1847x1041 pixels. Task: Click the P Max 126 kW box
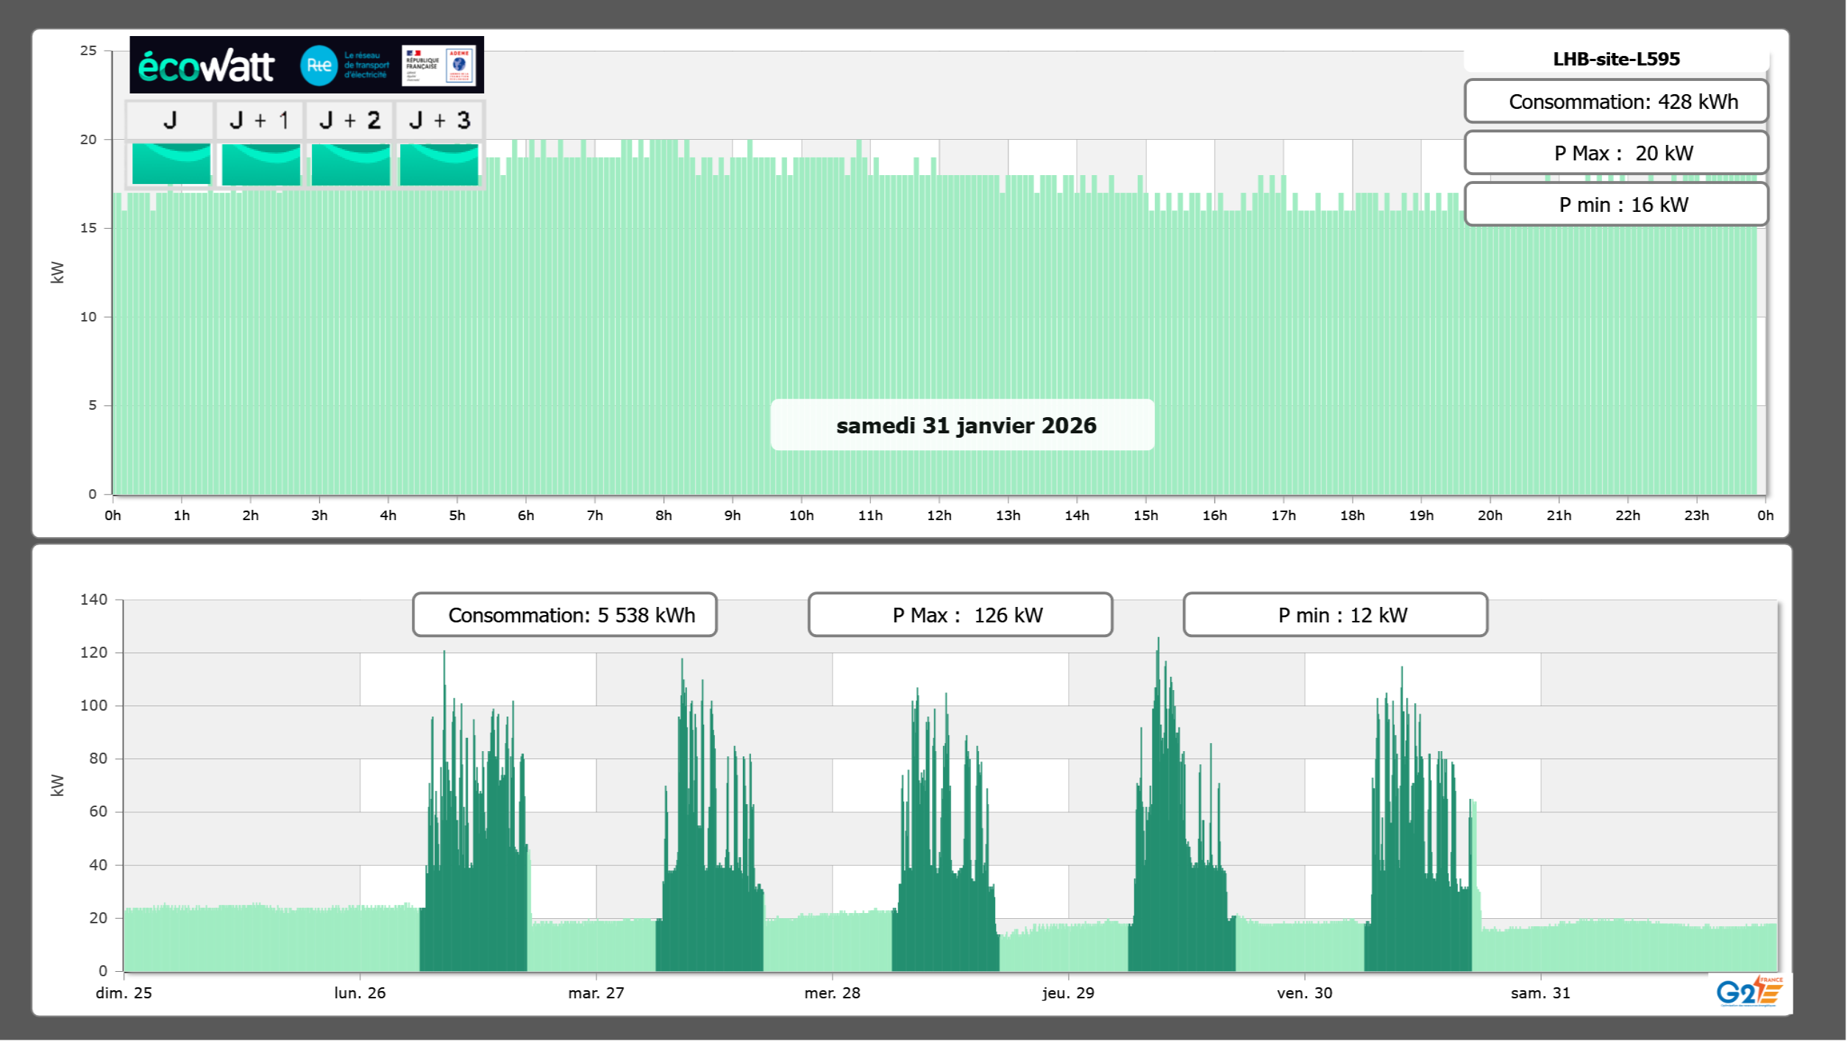[x=960, y=615]
